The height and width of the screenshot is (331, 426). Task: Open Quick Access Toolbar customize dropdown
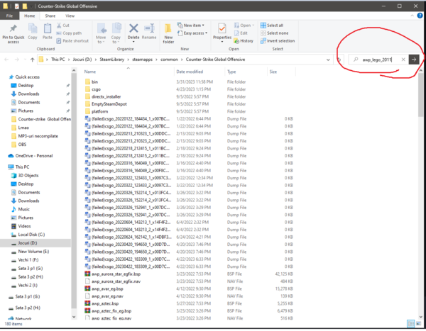(x=31, y=6)
